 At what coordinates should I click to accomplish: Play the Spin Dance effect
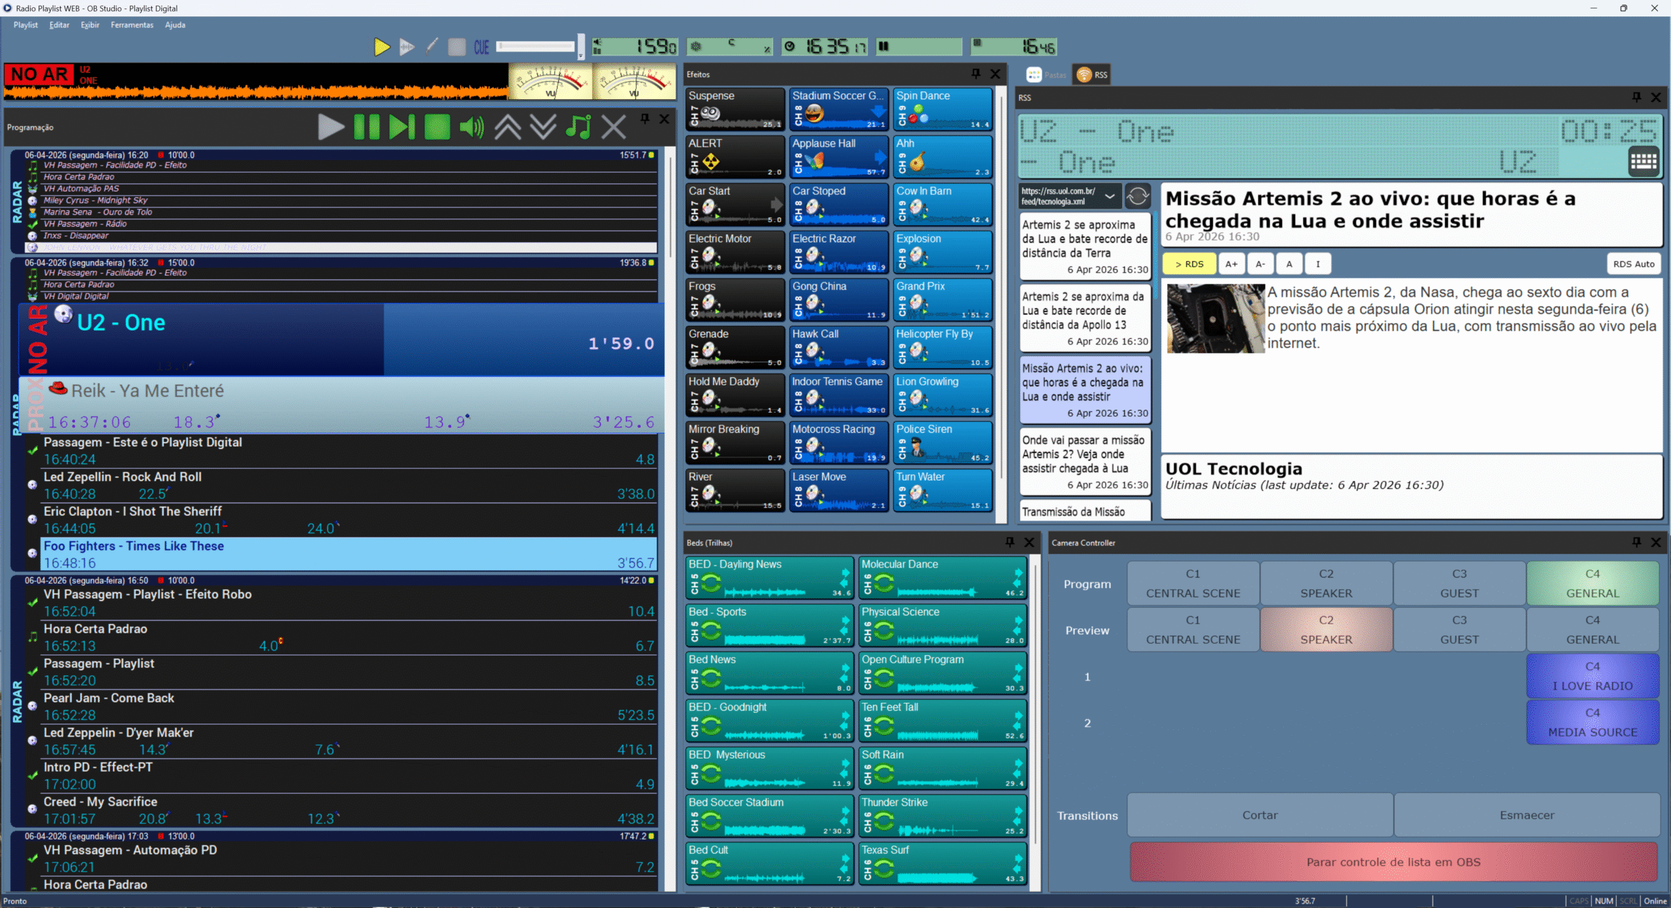coord(943,109)
